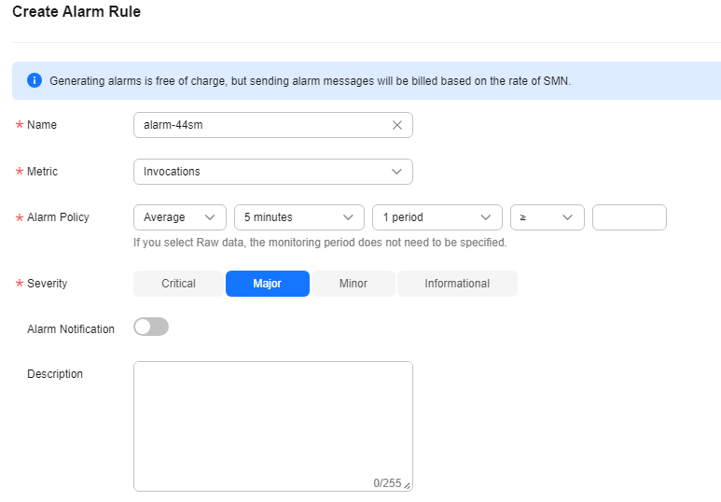Click the empty threshold value field

(630, 217)
